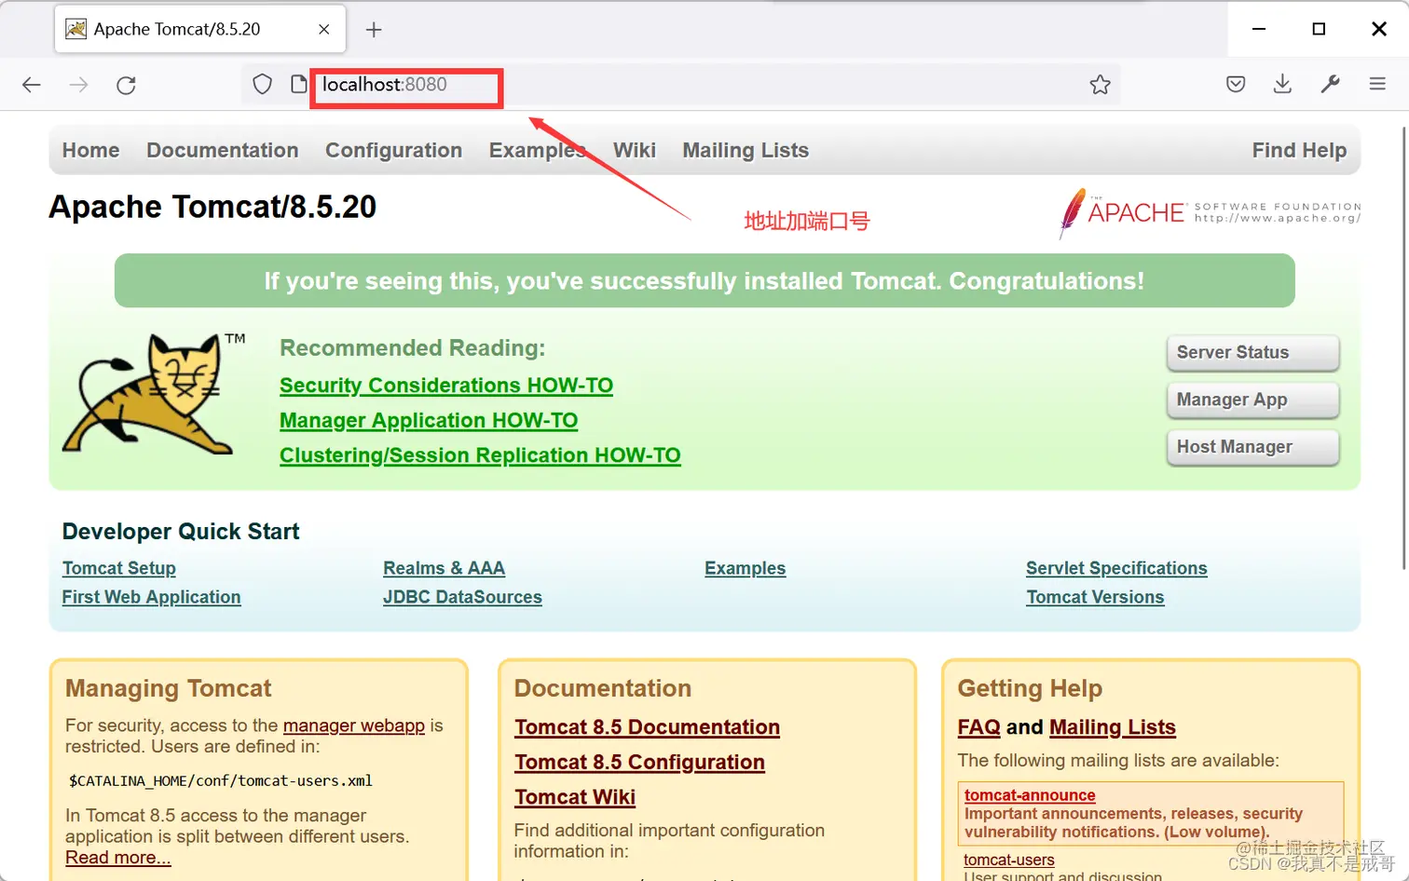
Task: Open Examples link under Developer Quick Start
Action: pyautogui.click(x=746, y=568)
